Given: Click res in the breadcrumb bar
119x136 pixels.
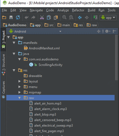Looking at the screenshot, I should pos(78,25).
